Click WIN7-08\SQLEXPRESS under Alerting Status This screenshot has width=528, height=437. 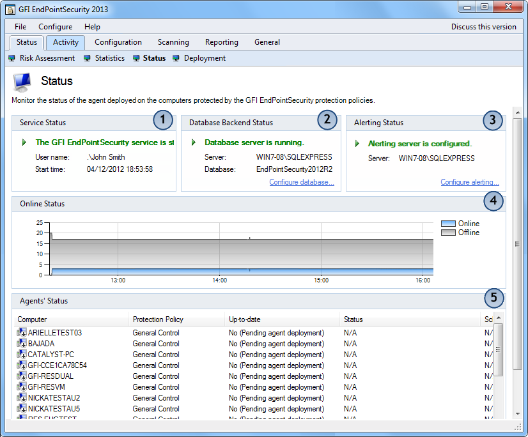click(x=437, y=158)
